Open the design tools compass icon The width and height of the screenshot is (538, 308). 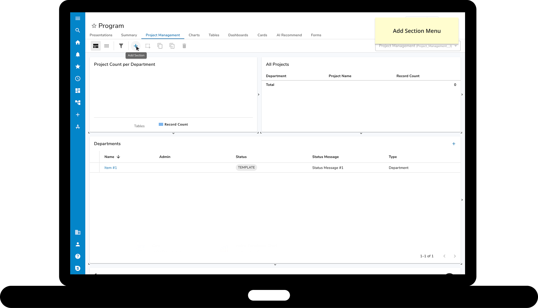(78, 127)
